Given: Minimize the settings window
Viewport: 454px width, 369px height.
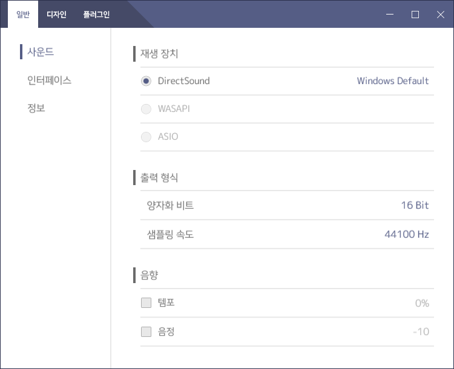Looking at the screenshot, I should pos(390,14).
